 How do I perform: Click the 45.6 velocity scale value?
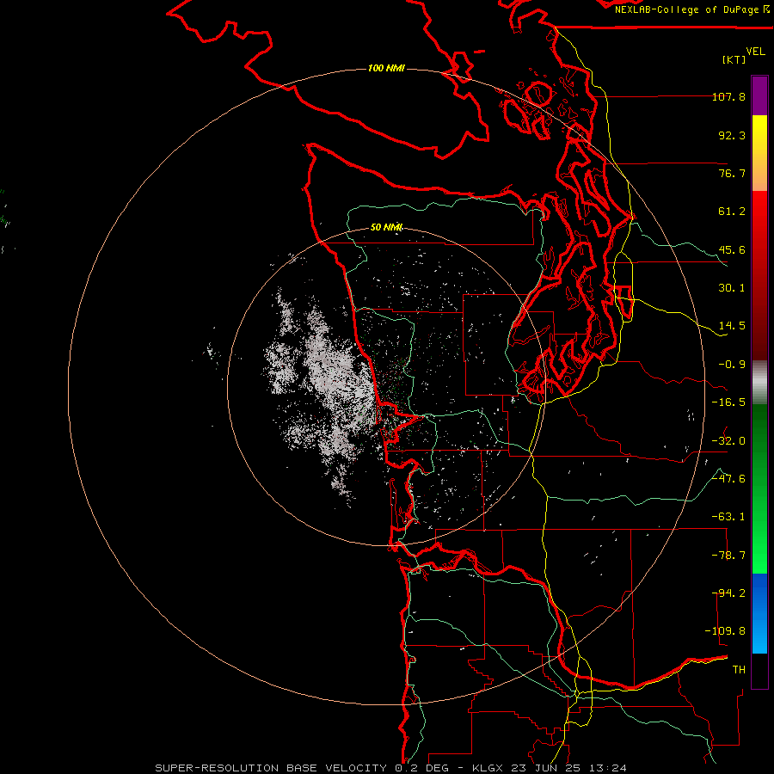732,249
